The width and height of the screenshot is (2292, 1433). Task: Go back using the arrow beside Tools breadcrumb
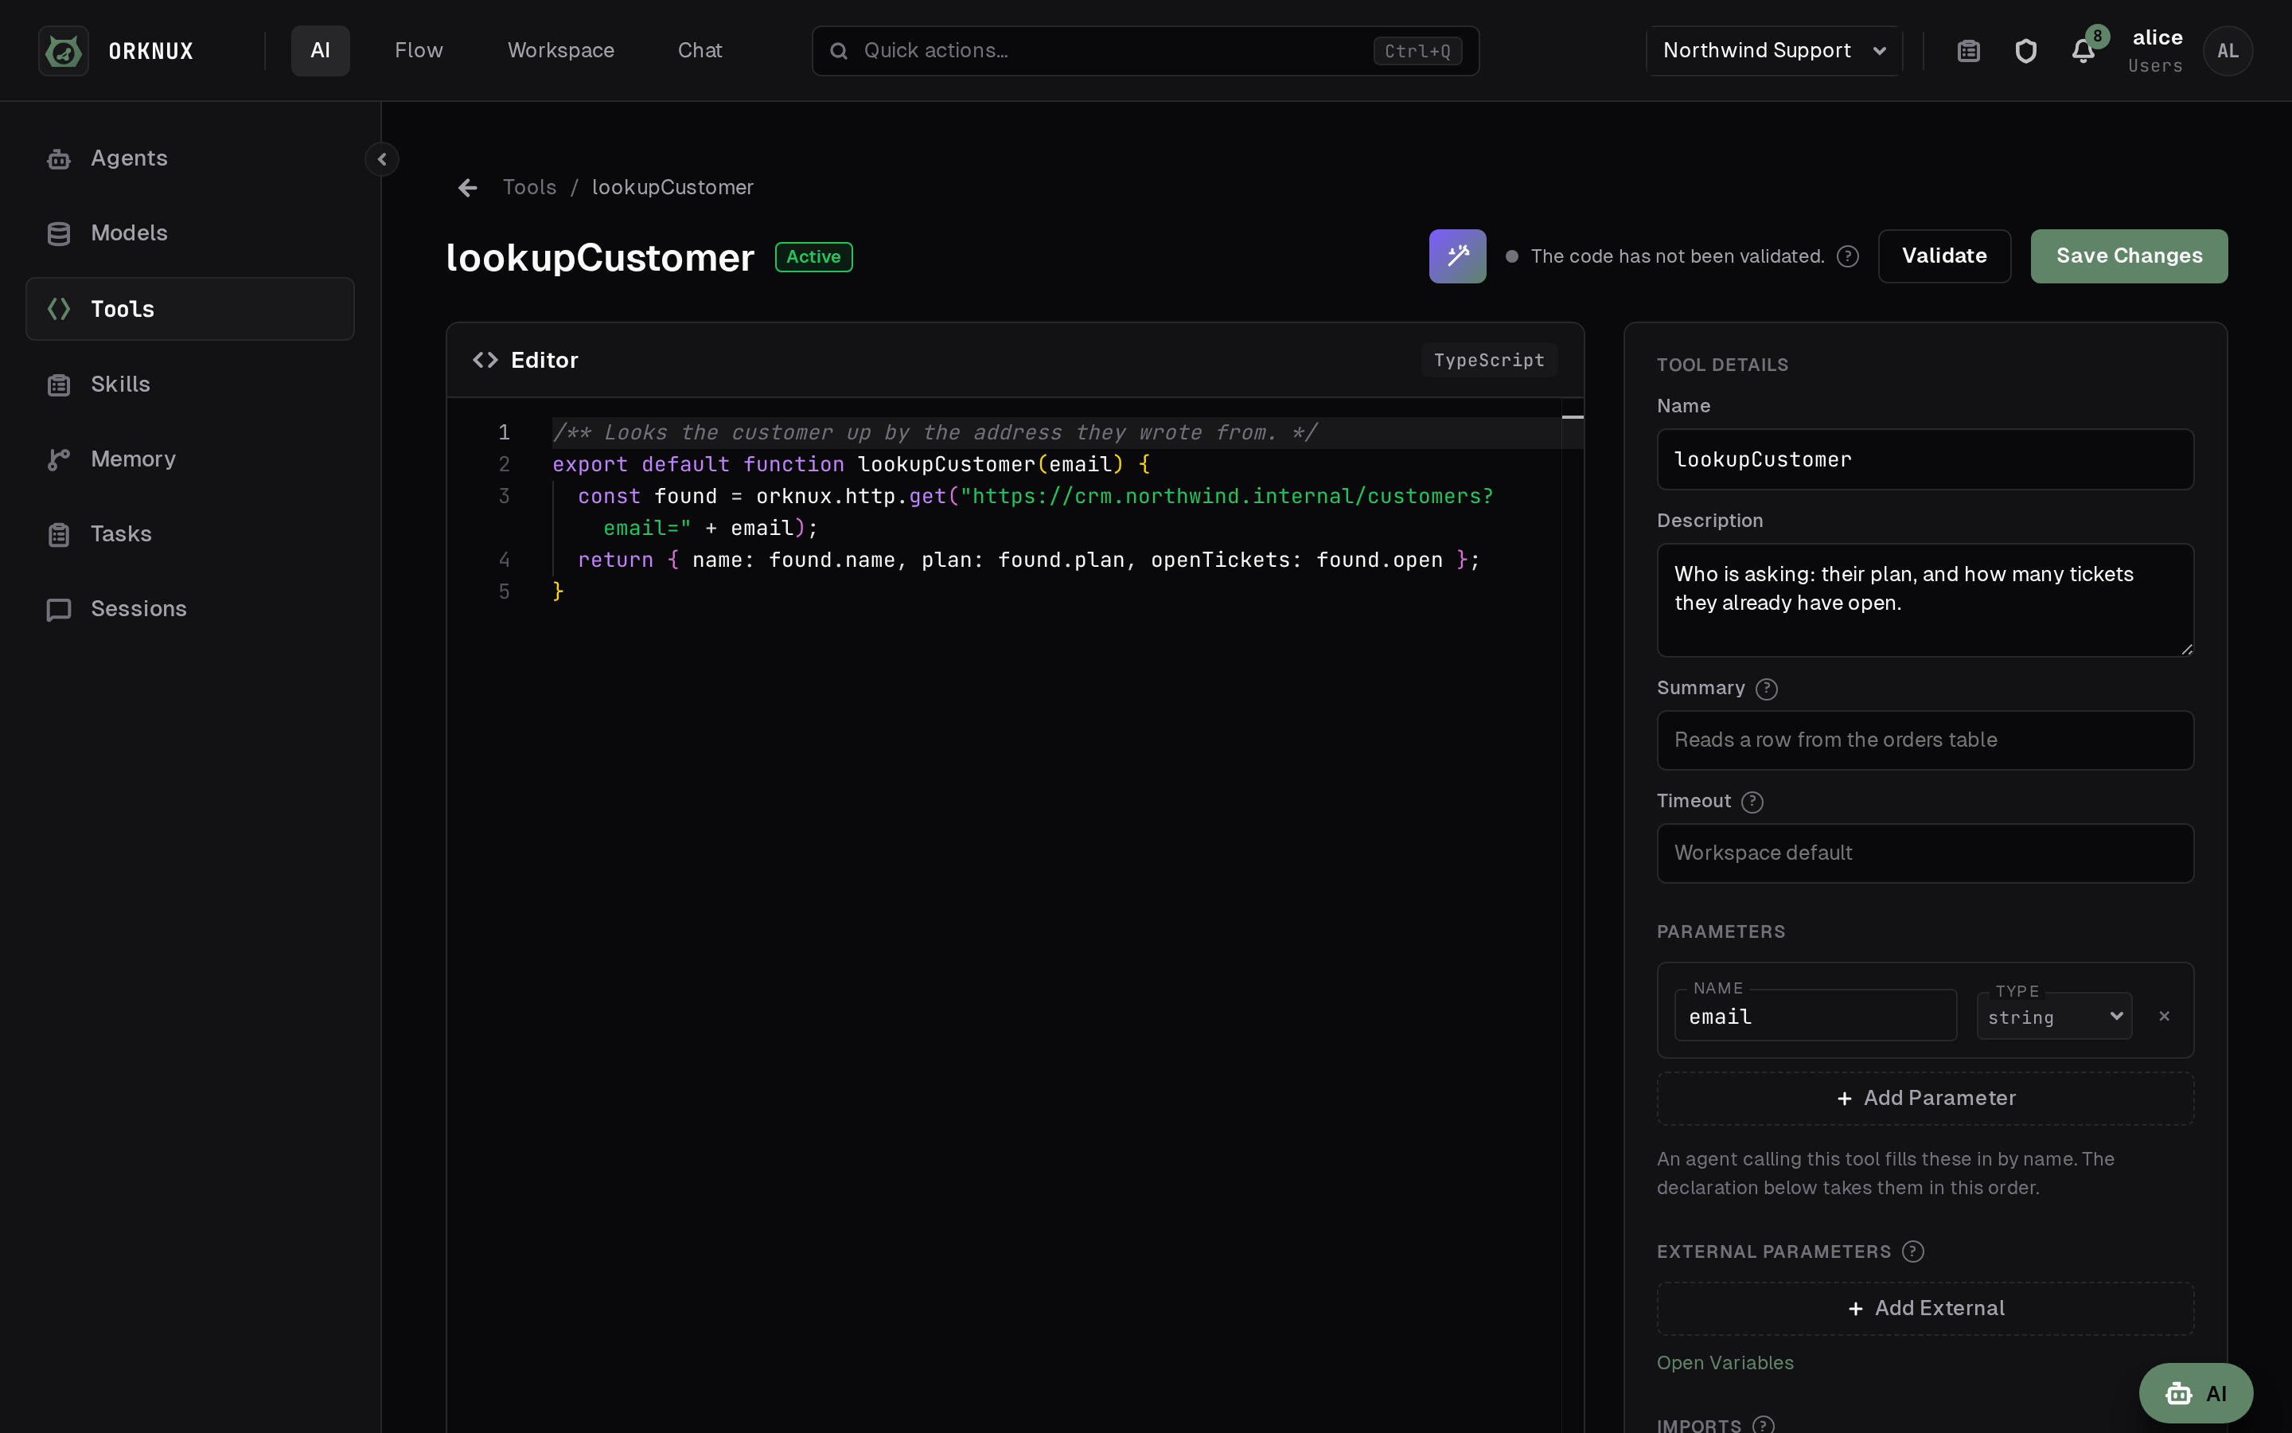tap(468, 188)
